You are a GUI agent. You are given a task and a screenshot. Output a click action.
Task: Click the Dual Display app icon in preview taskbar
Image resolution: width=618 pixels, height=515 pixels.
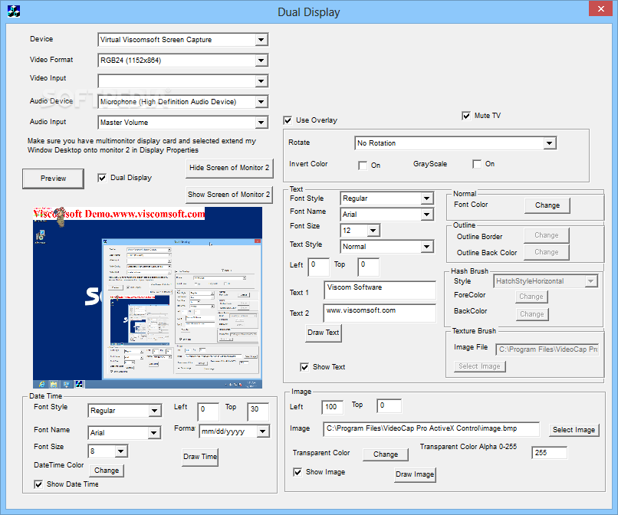pyautogui.click(x=79, y=384)
